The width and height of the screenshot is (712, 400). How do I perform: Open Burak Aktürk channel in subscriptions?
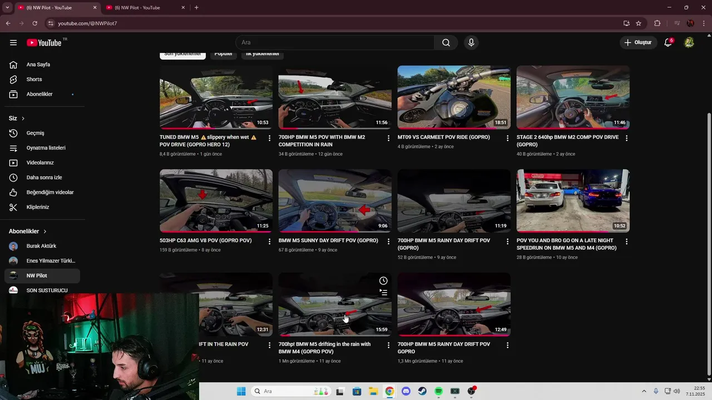point(42,246)
